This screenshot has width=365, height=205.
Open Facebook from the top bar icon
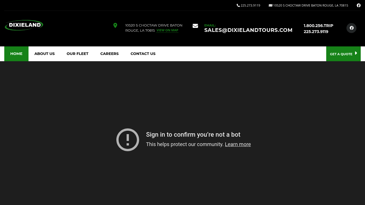coord(358,5)
